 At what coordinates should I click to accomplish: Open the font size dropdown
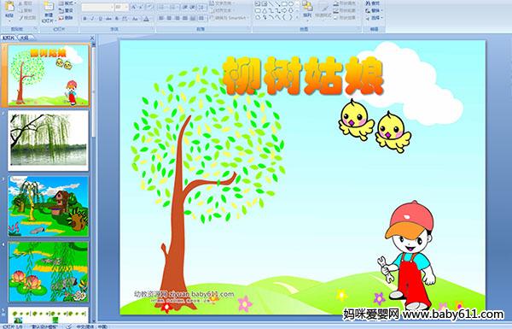(121, 7)
